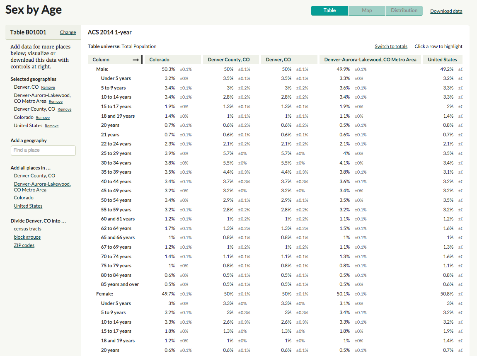Switch to the Map view tab
Image resolution: width=477 pixels, height=356 pixels.
tap(367, 11)
